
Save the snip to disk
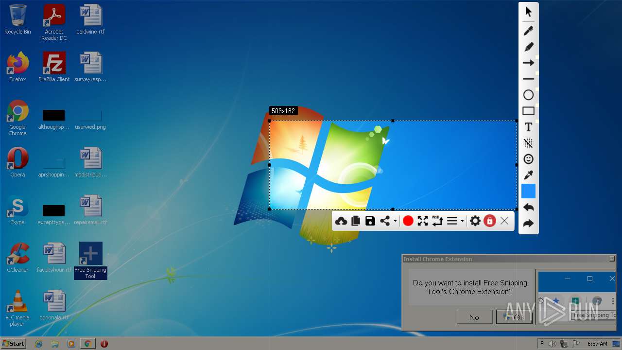tap(370, 221)
